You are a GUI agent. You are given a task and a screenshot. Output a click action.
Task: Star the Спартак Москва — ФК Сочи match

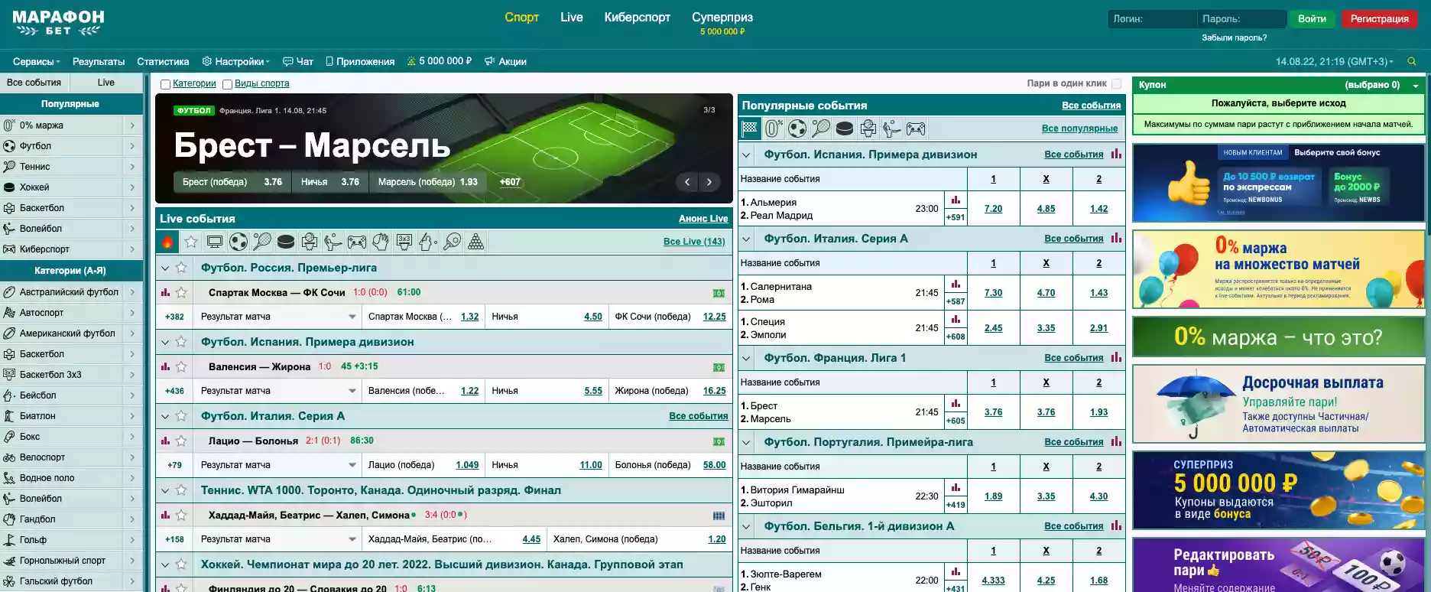click(x=181, y=292)
